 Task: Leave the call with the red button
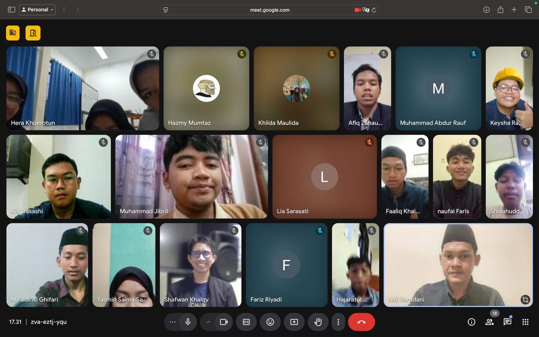361,322
